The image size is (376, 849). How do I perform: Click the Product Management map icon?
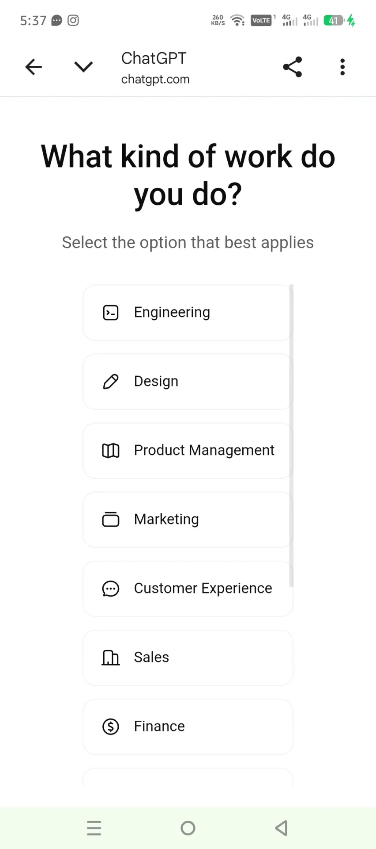tap(111, 451)
